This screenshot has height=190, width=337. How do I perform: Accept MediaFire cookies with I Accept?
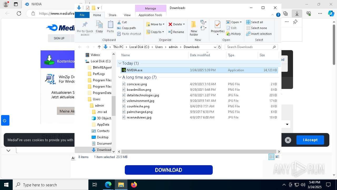(x=310, y=140)
